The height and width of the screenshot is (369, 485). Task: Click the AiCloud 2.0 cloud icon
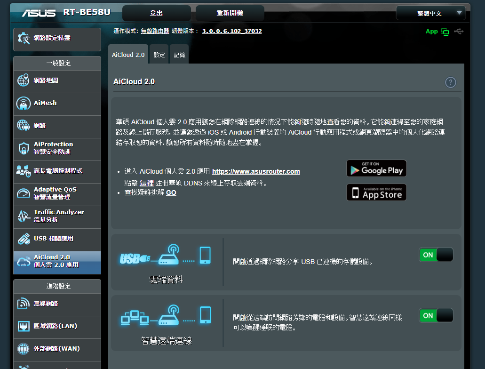pos(24,262)
